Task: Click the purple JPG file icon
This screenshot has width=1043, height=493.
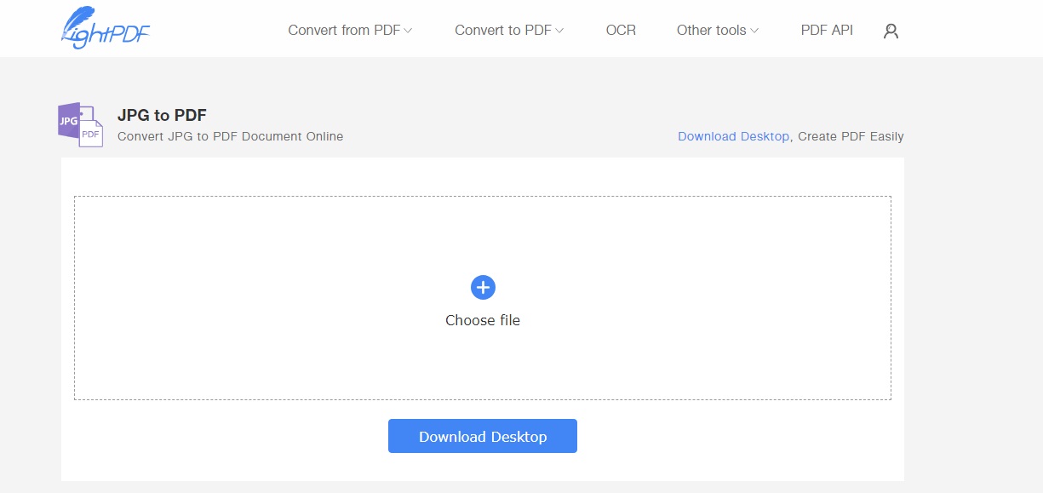Action: [70, 120]
